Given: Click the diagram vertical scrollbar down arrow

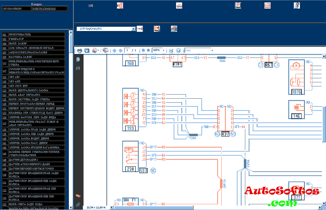Looking at the screenshot, I should 324,203.
